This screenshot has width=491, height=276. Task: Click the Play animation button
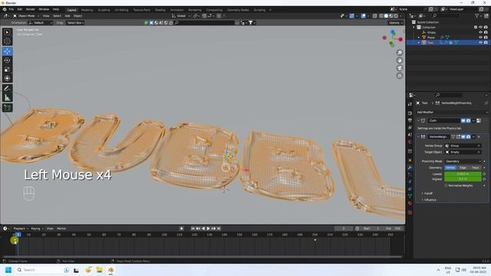click(208, 228)
